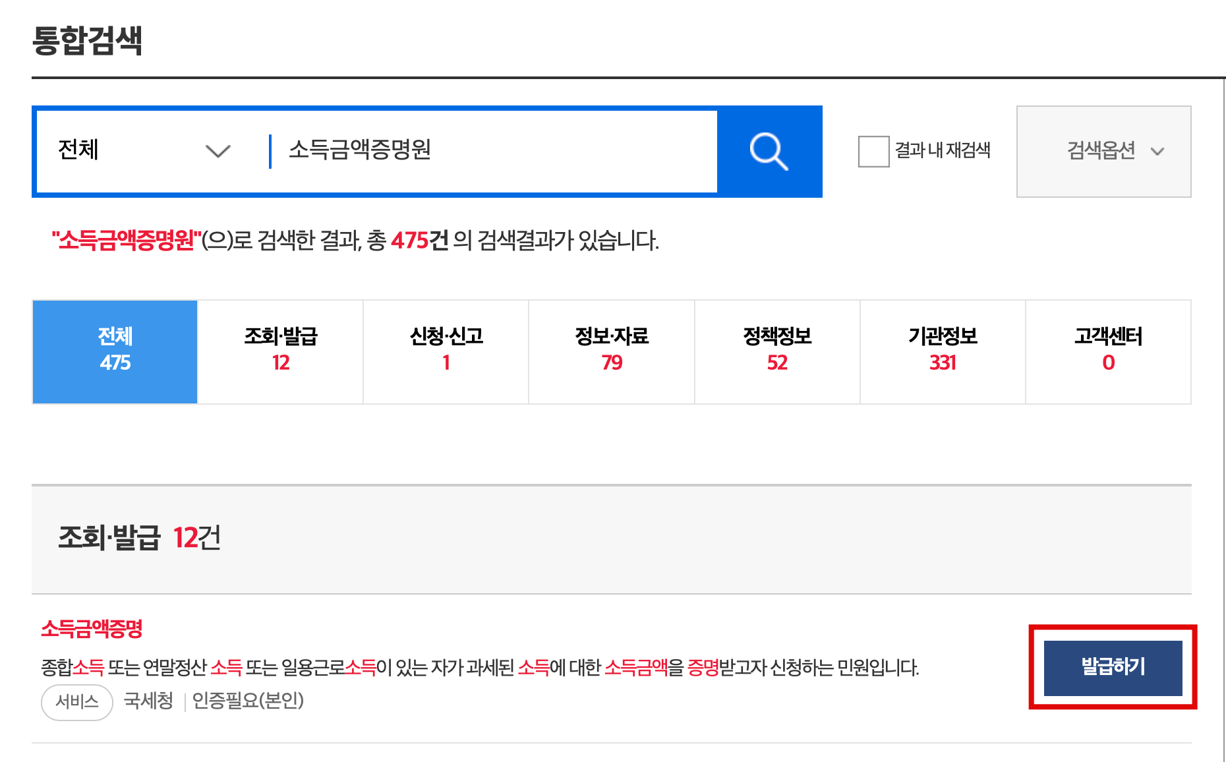Click the magnifier search icon

770,151
